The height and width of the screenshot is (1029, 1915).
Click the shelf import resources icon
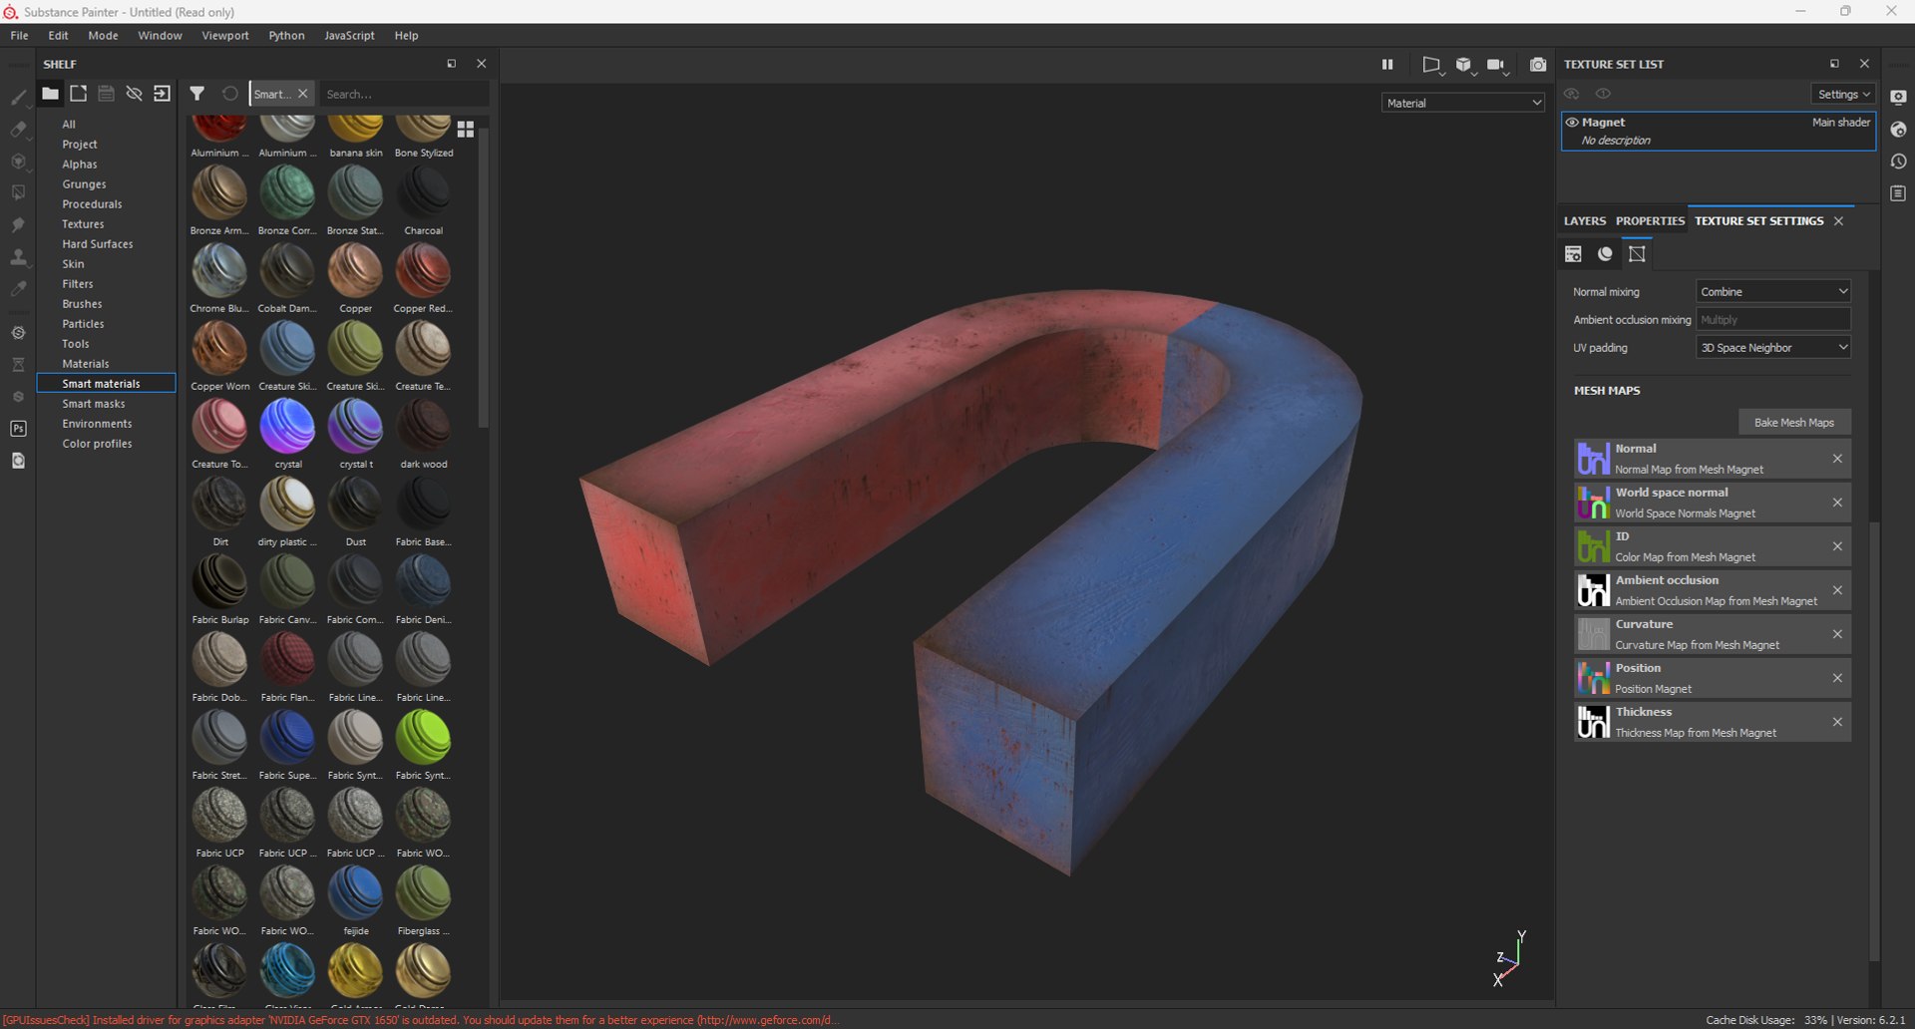click(x=162, y=94)
